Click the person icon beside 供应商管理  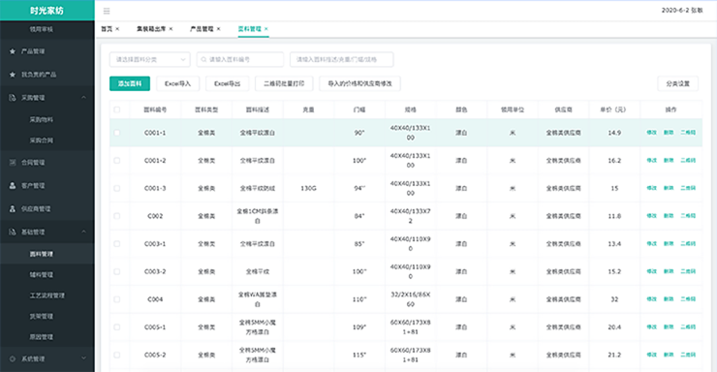(13, 208)
